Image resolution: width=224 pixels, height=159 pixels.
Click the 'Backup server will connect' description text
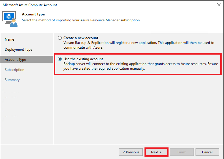[141, 66]
